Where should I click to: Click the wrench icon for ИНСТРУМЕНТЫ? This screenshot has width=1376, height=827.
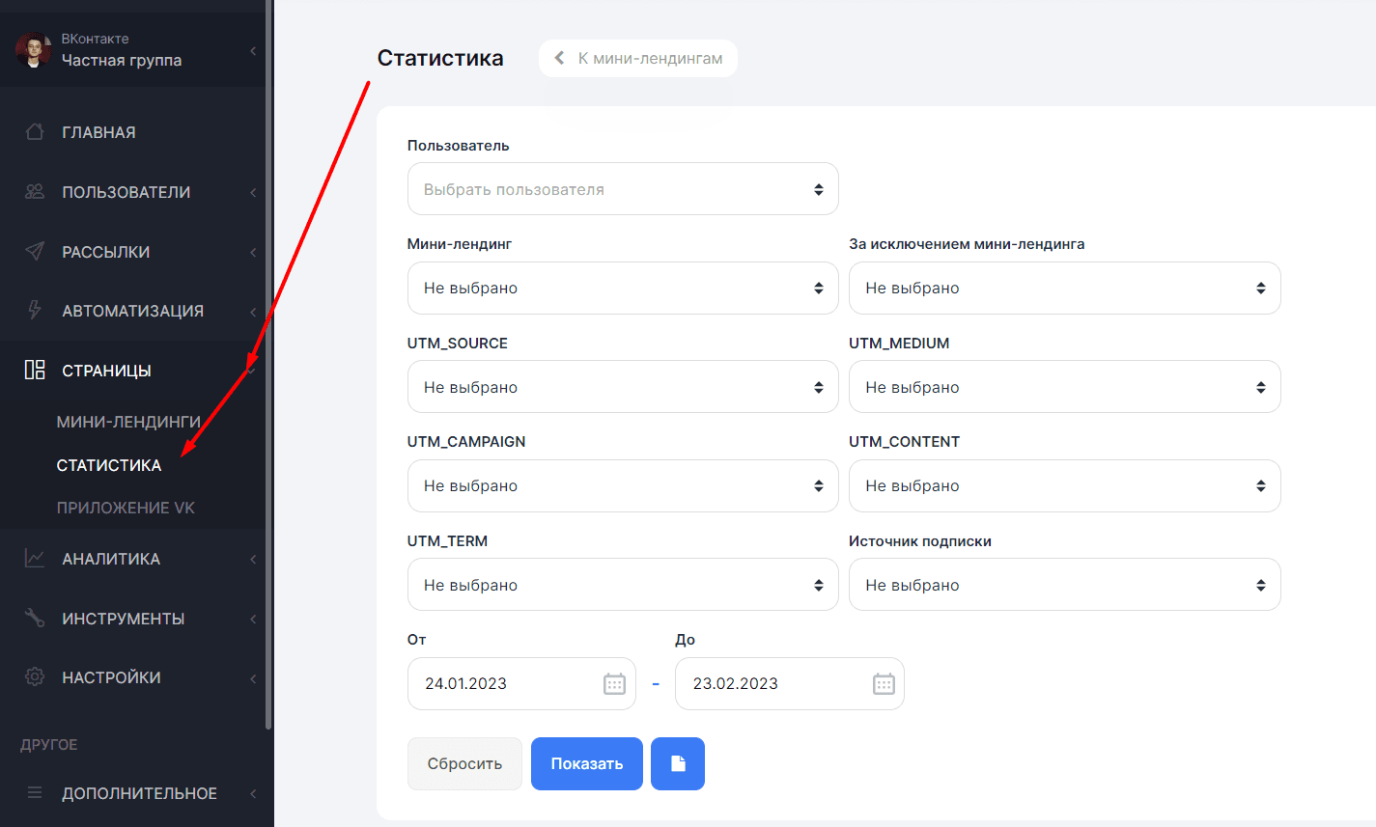tap(35, 619)
